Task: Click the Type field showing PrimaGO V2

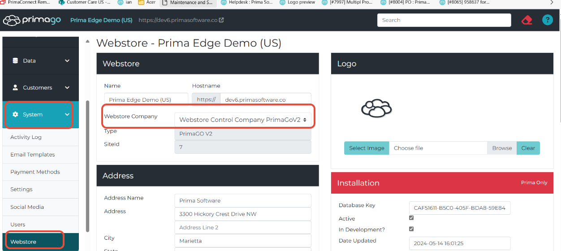Action: (243, 134)
